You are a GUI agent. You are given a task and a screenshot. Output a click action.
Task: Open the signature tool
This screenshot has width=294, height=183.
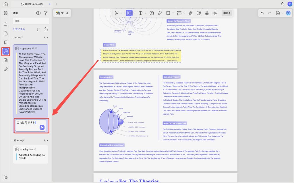point(215,13)
